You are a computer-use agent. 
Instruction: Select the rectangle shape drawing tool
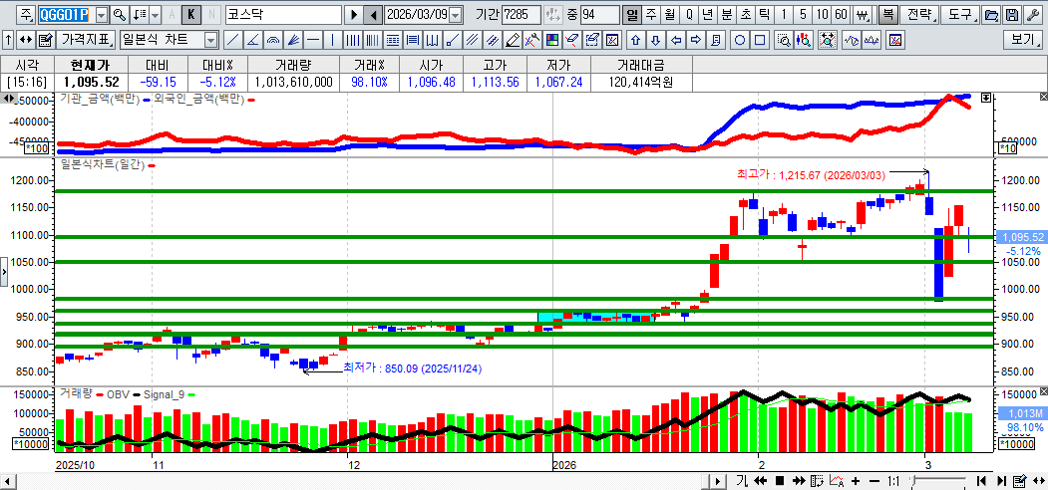point(760,40)
